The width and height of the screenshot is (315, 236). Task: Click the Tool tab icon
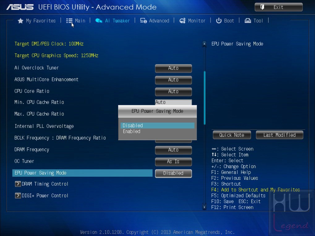[248, 21]
